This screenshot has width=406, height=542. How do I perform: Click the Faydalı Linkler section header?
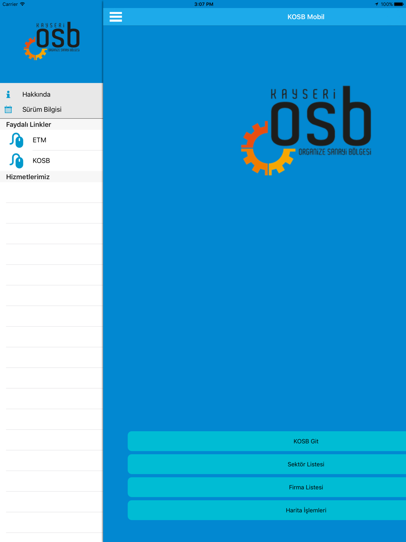pos(52,124)
